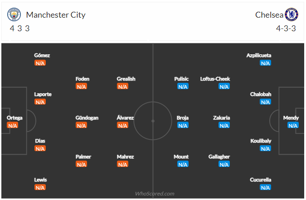Click Gómez's N/A rating badge
The width and height of the screenshot is (306, 200).
pos(40,63)
